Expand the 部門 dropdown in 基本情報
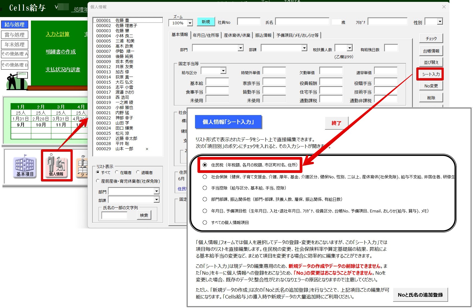The image size is (473, 308). [241, 48]
